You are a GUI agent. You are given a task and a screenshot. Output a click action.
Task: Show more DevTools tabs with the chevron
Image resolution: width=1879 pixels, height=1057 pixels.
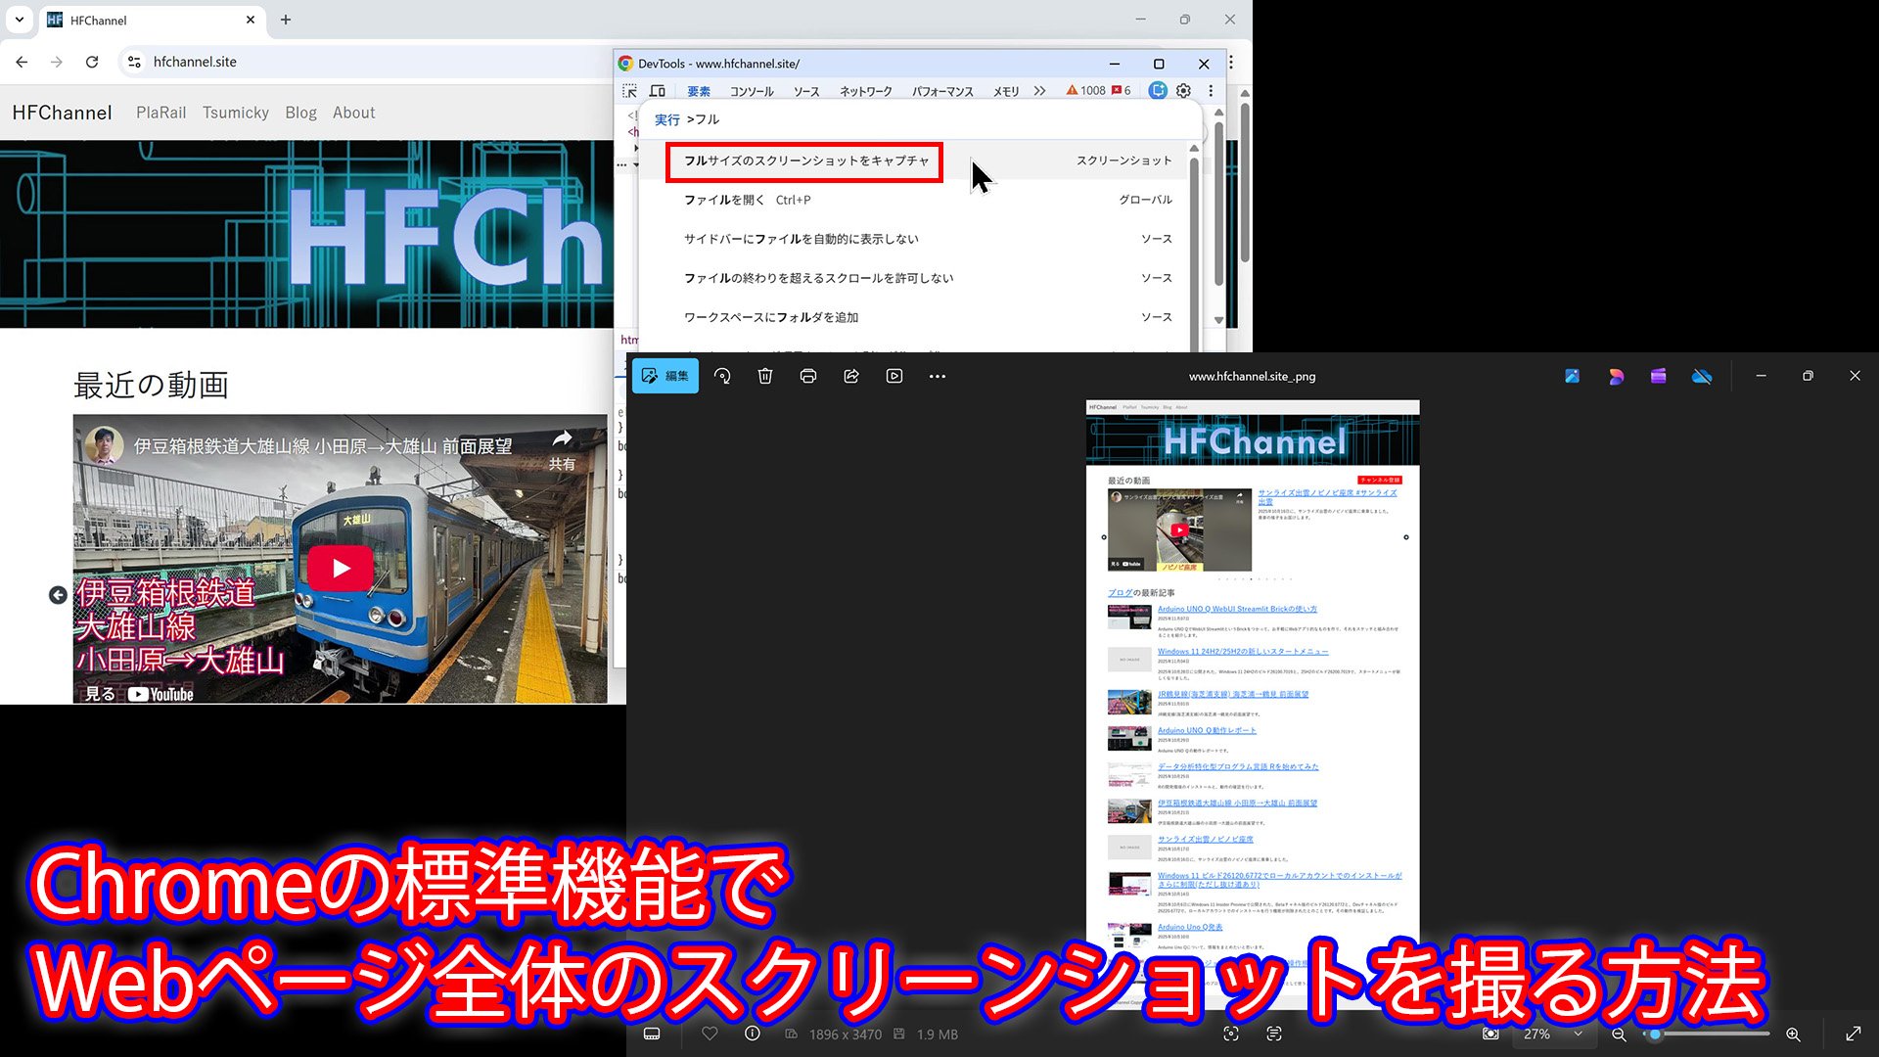tap(1039, 91)
